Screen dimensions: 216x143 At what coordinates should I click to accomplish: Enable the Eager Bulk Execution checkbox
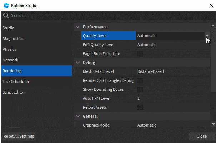[140, 54]
